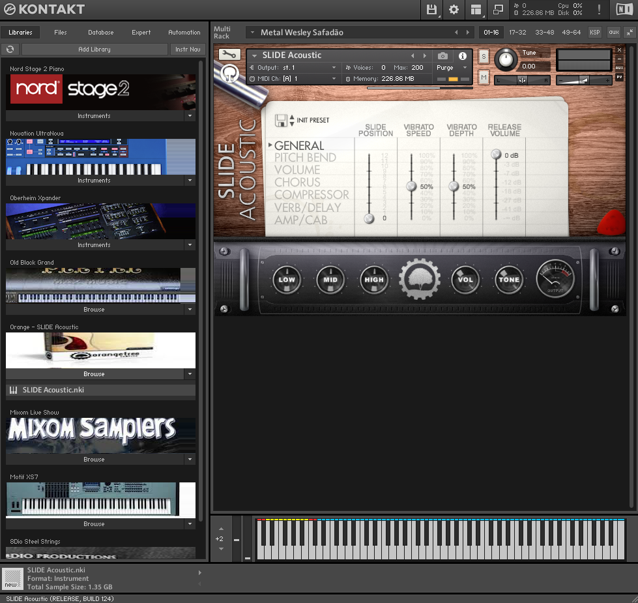This screenshot has width=638, height=603.
Task: Click the exclamation warning icon
Action: (x=599, y=9)
